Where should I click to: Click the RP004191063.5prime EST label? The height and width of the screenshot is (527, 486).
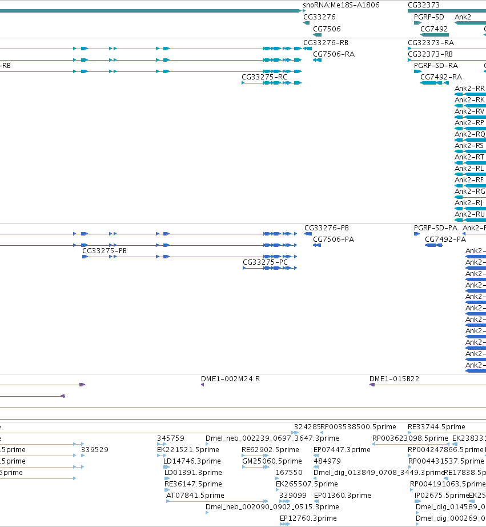(x=448, y=484)
